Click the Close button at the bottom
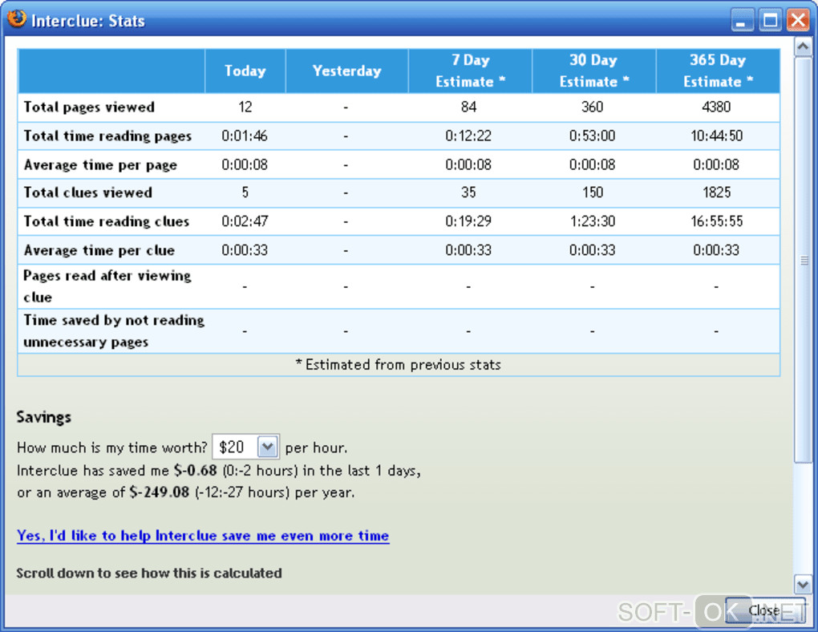 764,610
